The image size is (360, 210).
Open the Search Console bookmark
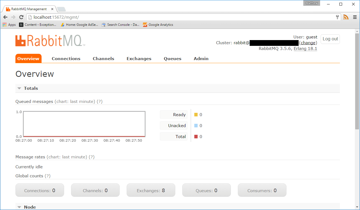[x=121, y=25]
